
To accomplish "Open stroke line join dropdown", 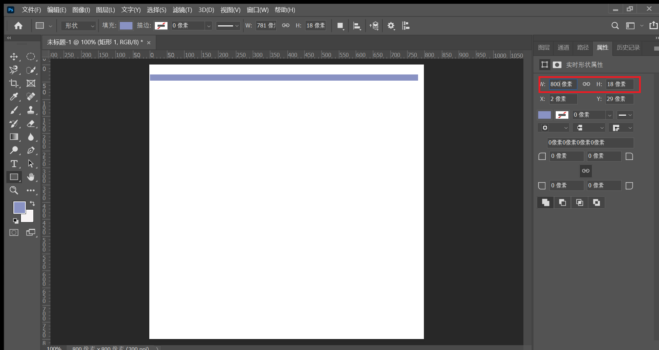I will [x=621, y=128].
